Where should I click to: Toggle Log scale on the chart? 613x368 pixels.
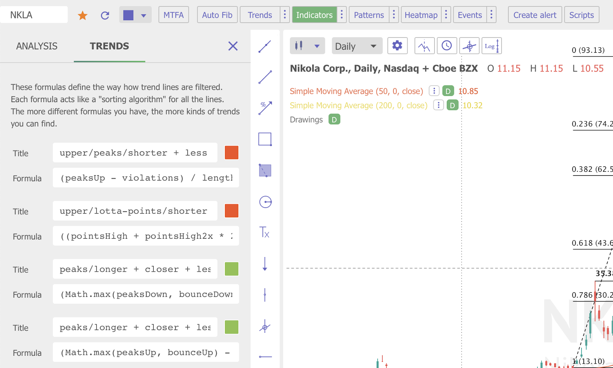[x=492, y=46]
